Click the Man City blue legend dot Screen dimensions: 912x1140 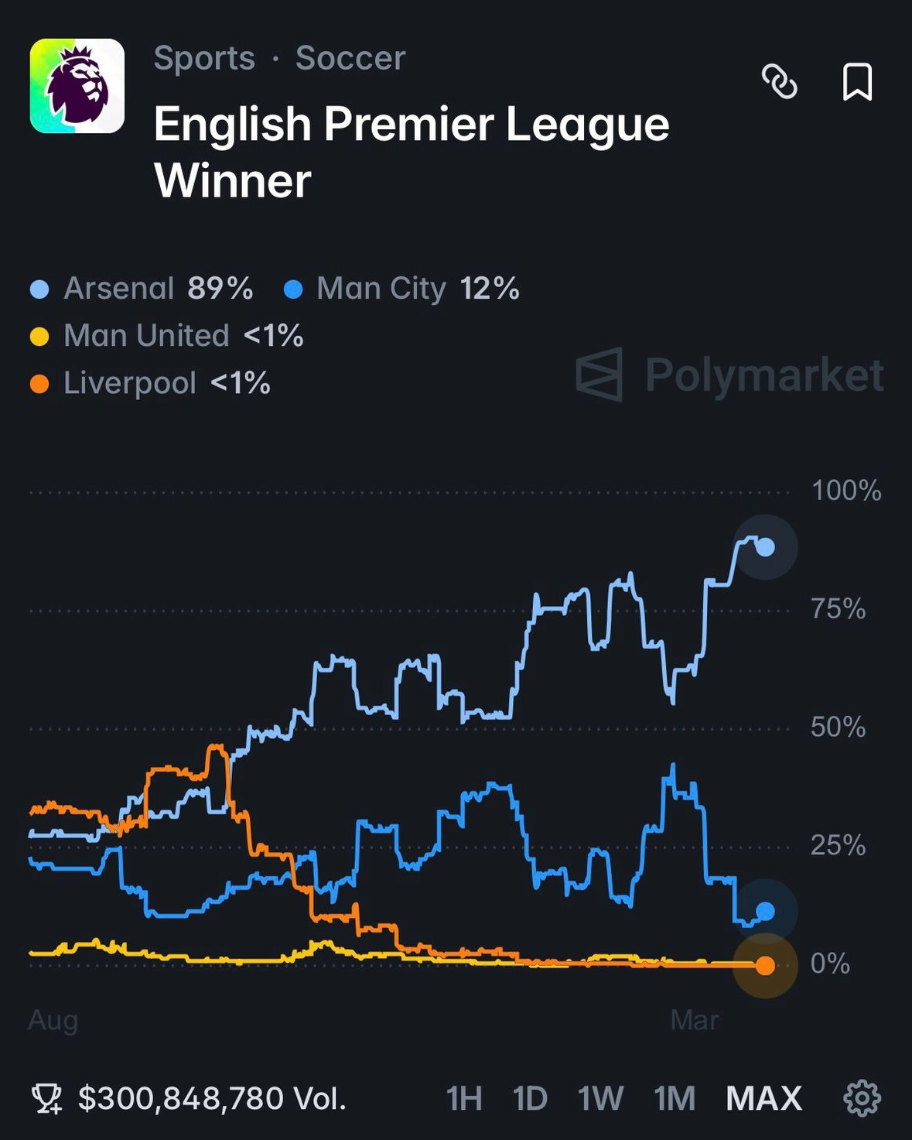coord(293,289)
